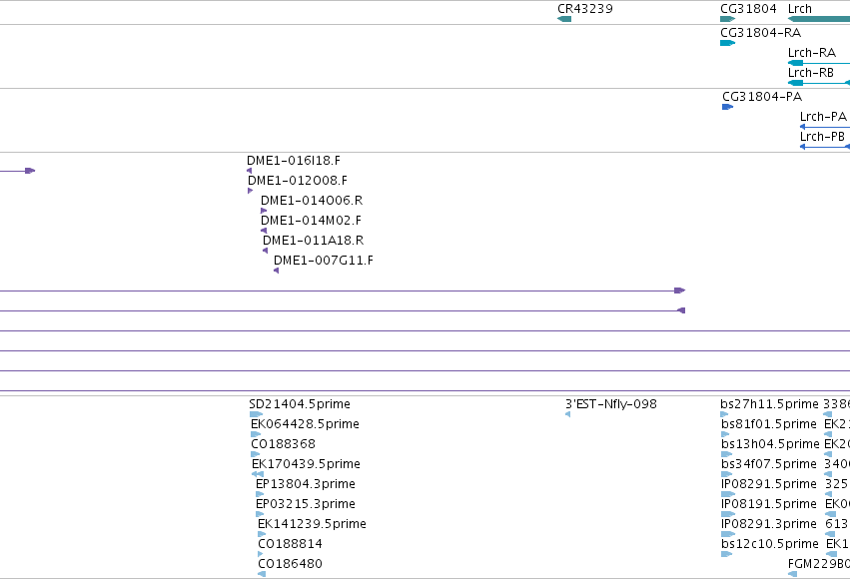
Task: Click the Lrch-PA label
Action: coord(823,117)
